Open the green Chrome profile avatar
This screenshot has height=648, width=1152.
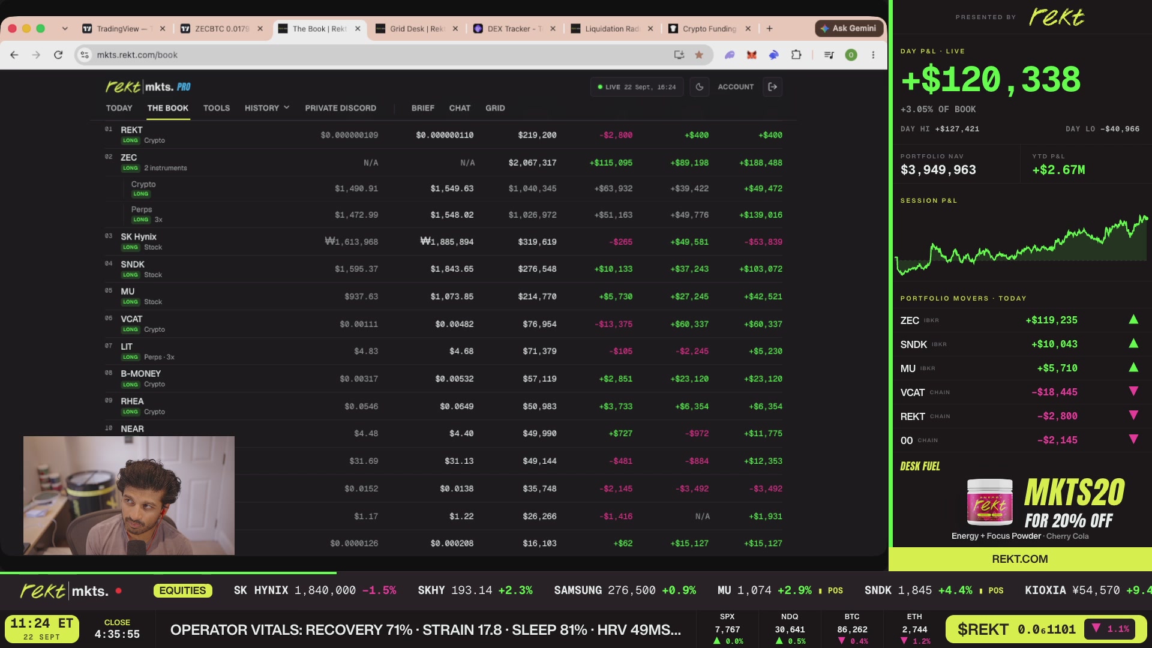(x=851, y=55)
